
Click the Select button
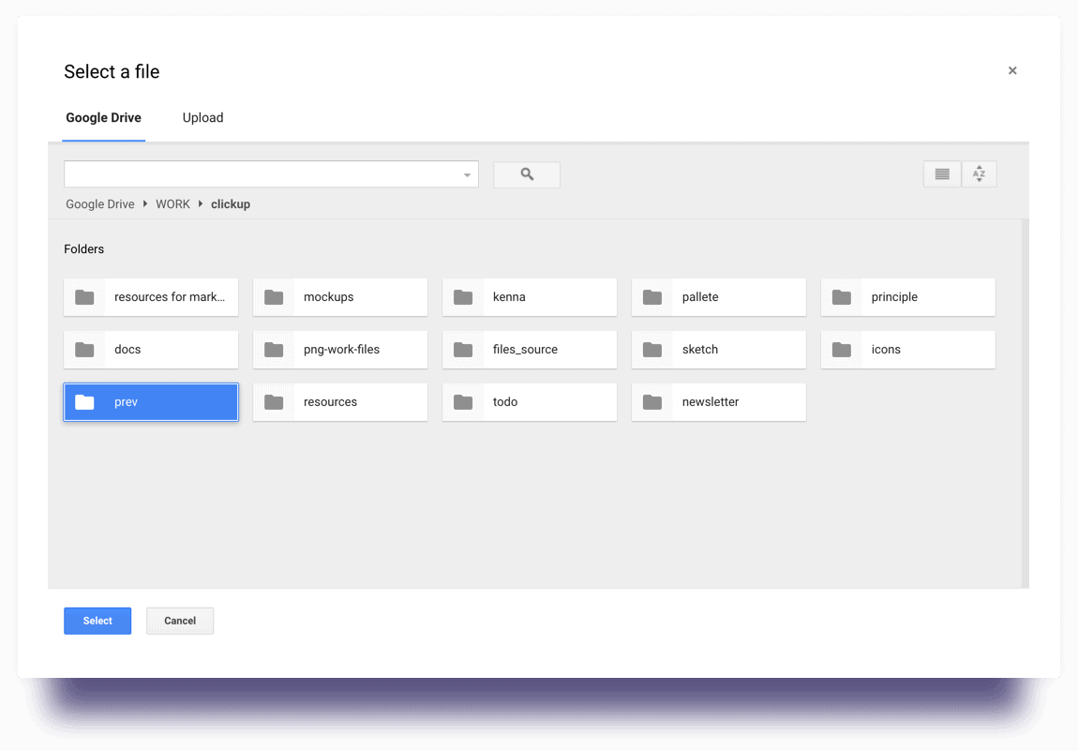click(97, 621)
